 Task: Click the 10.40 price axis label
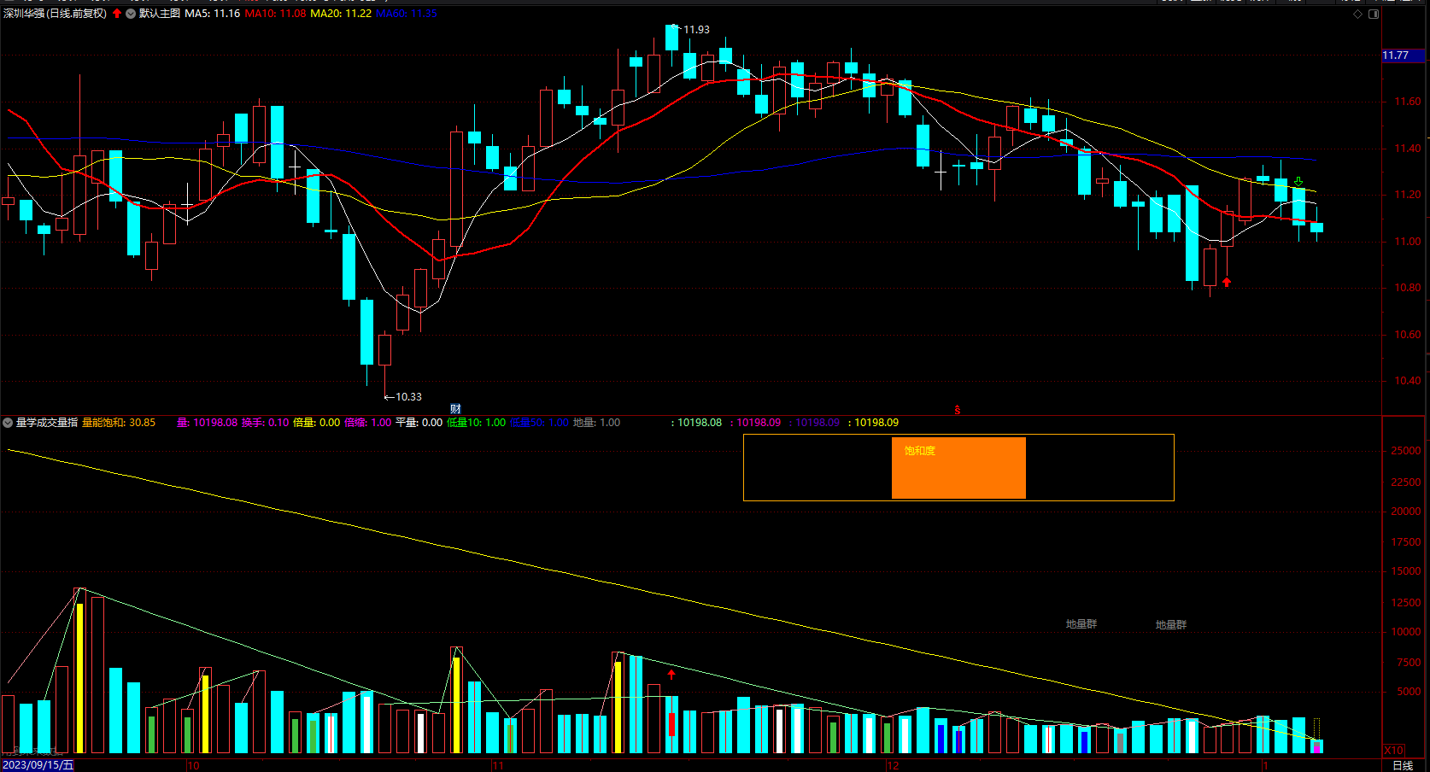click(x=1408, y=381)
